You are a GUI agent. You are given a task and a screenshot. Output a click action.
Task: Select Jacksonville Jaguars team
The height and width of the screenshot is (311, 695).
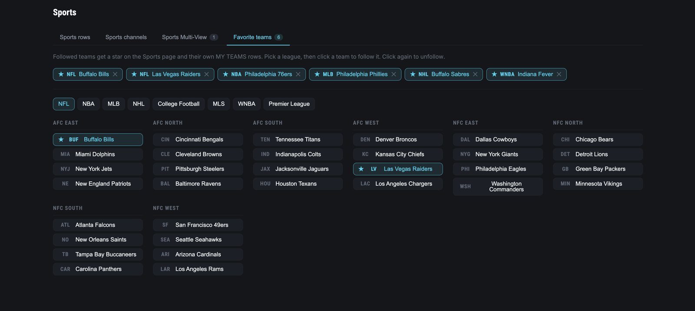(298, 169)
